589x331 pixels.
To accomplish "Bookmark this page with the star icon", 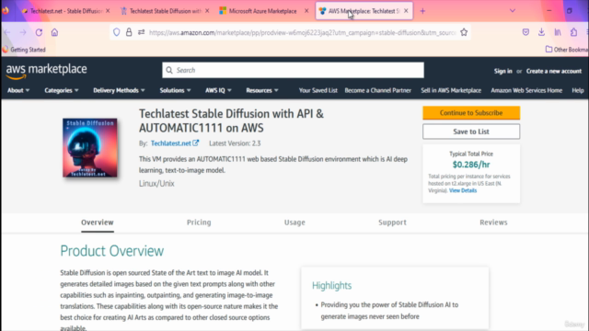I will pyautogui.click(x=464, y=32).
